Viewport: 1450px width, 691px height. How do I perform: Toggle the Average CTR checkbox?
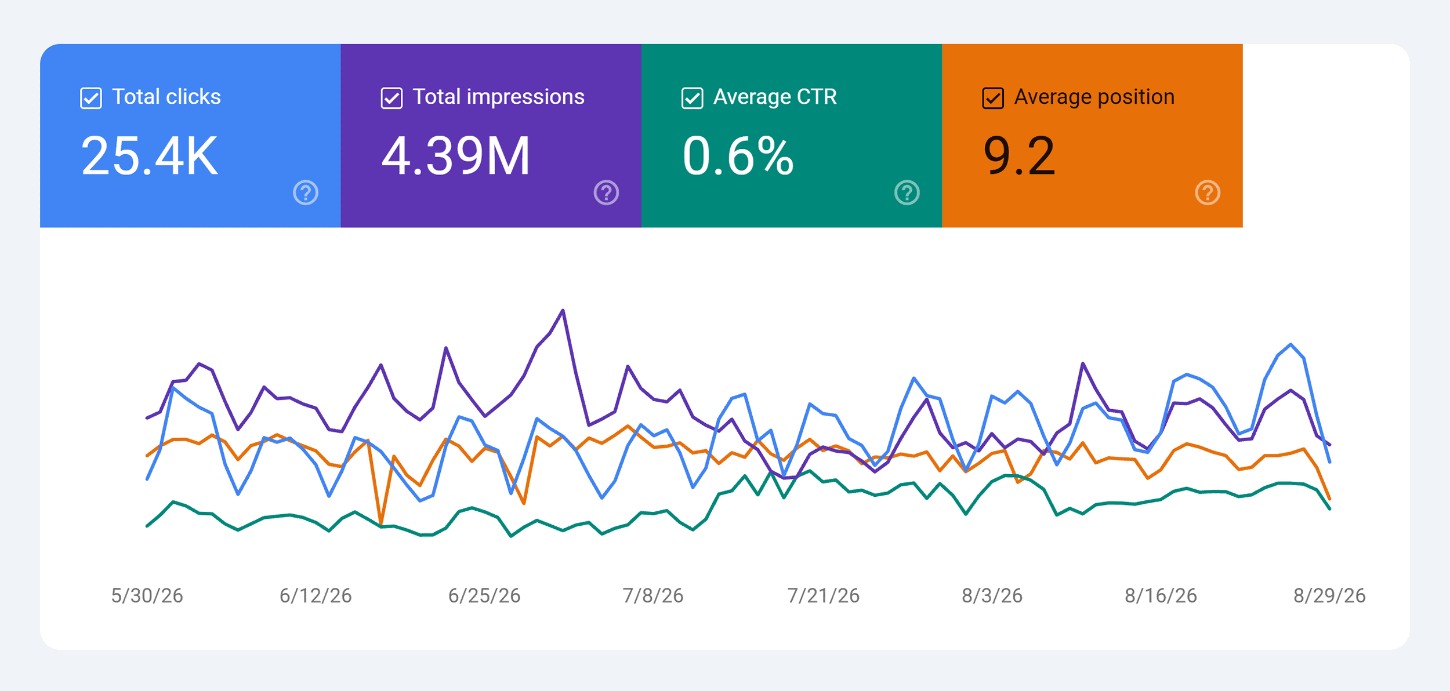click(x=692, y=98)
